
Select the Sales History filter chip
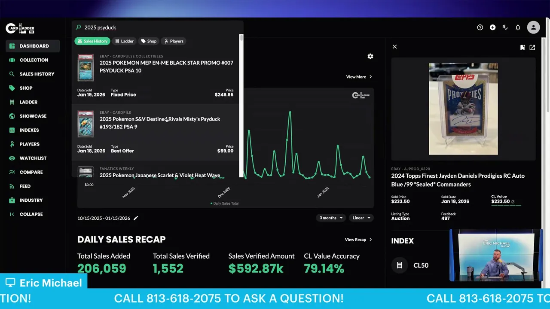tap(92, 41)
